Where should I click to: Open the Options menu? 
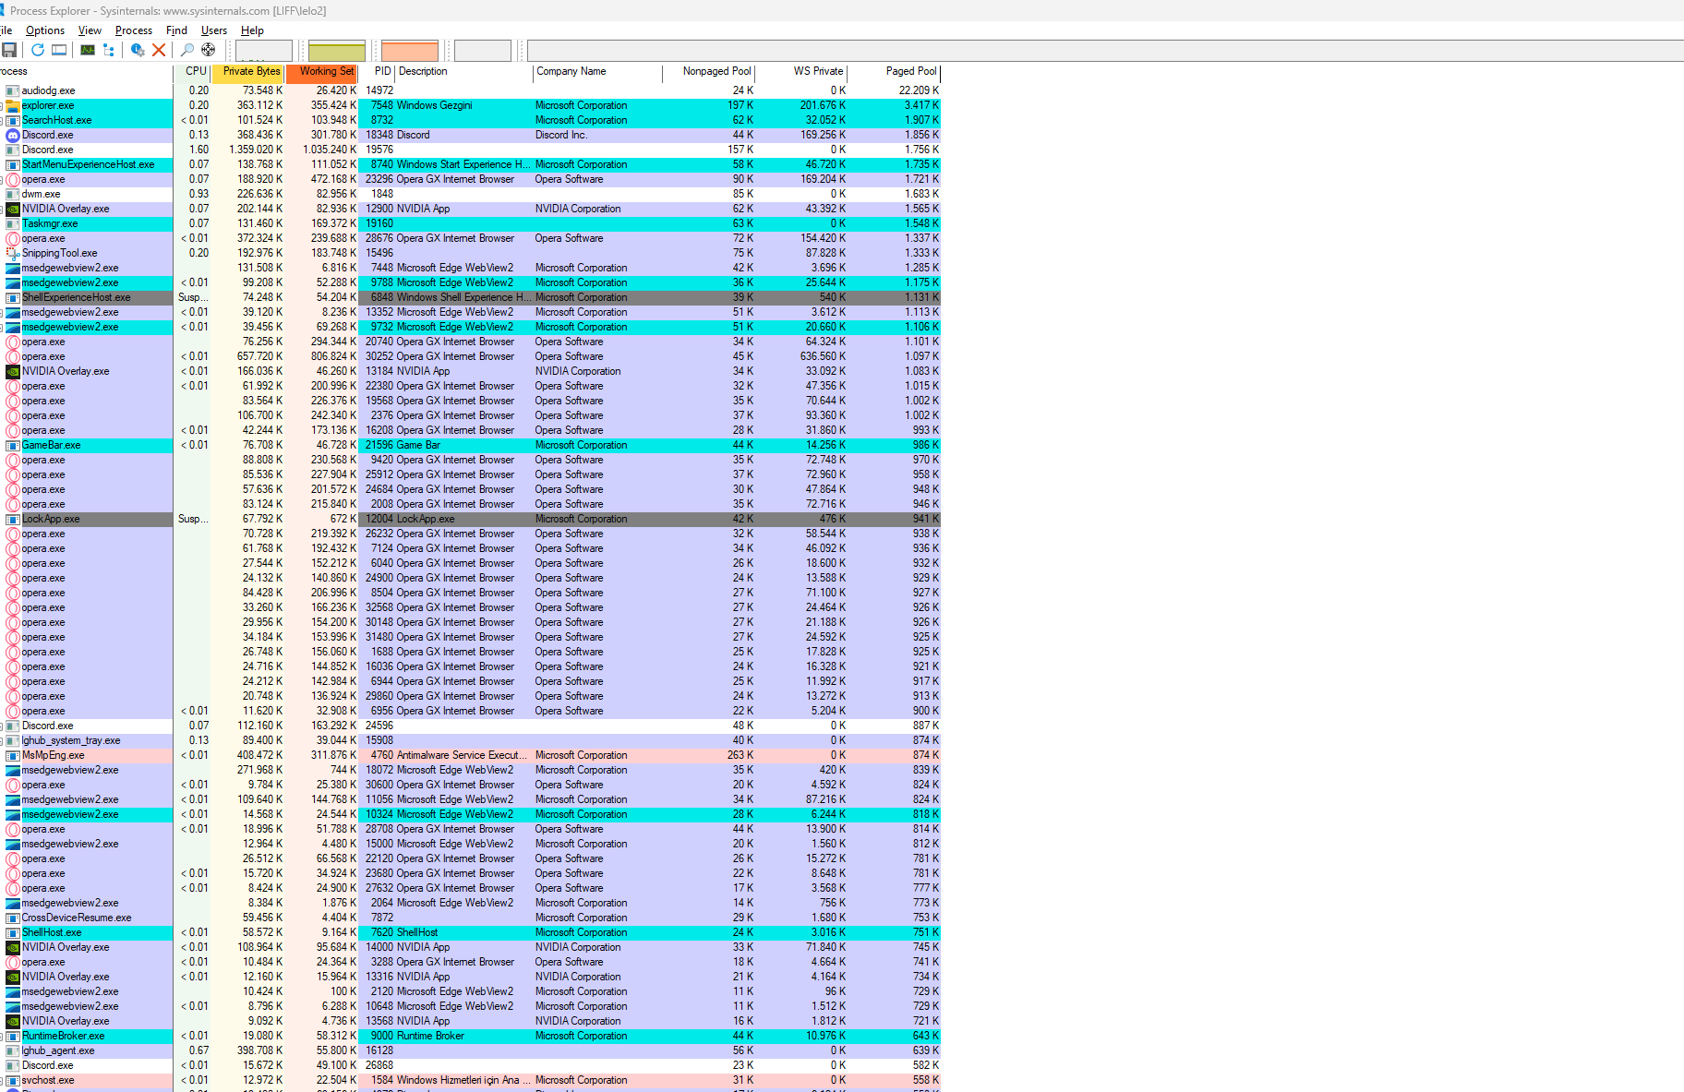(45, 30)
